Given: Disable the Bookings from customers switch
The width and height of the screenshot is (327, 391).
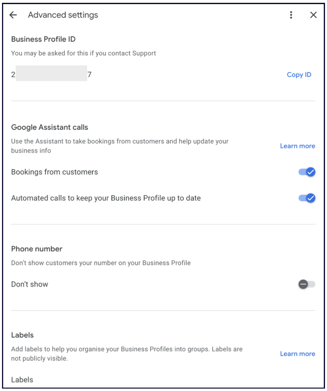Looking at the screenshot, I should click(307, 172).
